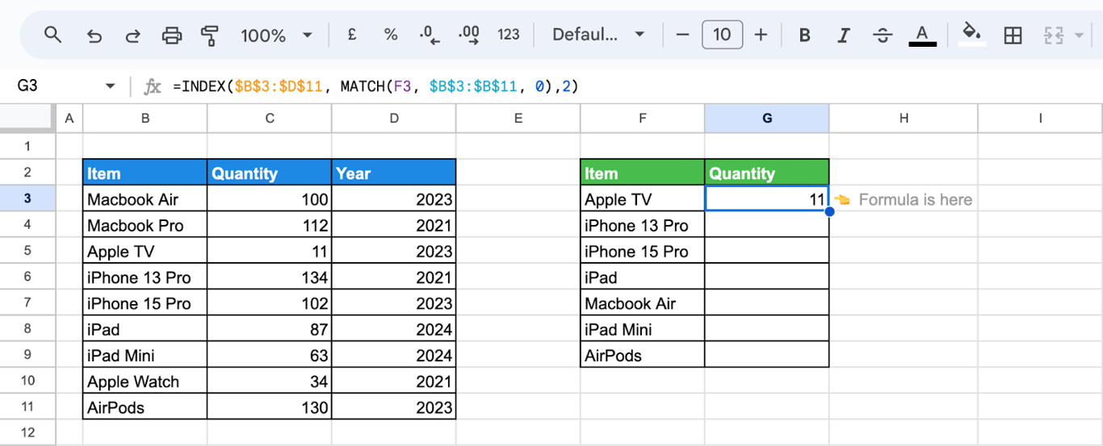The image size is (1103, 446).
Task: Select column I header
Action: (1040, 119)
